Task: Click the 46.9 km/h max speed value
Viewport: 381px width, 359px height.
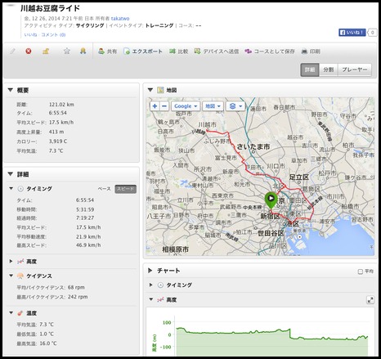Action: click(x=88, y=245)
